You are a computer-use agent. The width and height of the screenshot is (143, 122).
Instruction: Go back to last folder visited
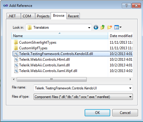tap(96, 27)
